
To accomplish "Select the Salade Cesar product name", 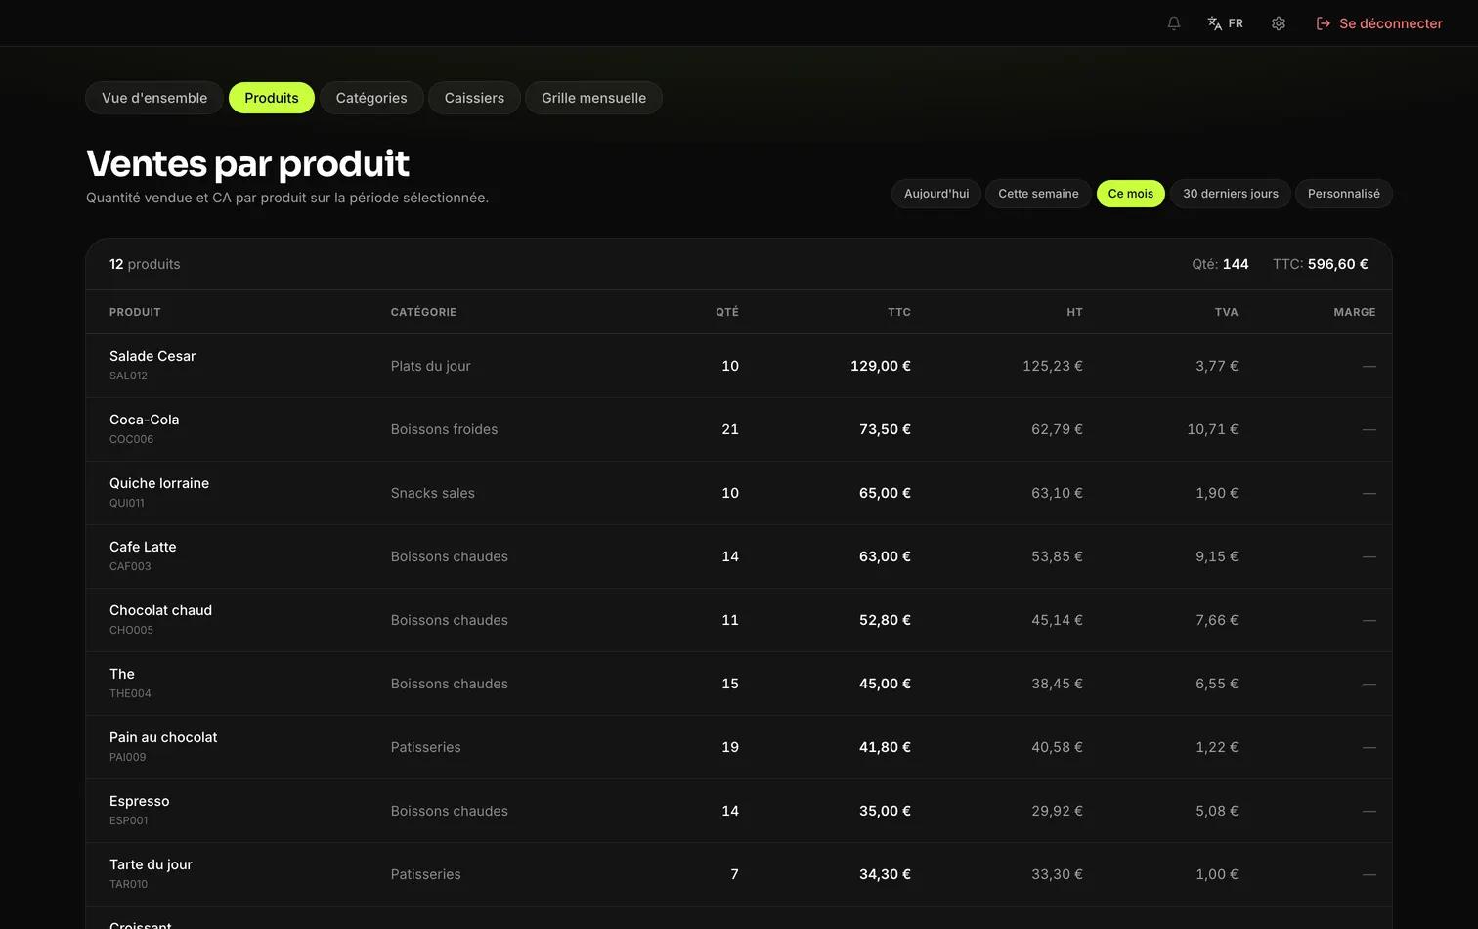I will (152, 356).
